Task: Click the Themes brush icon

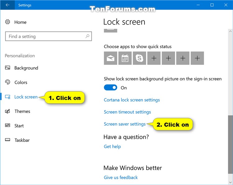Action: pyautogui.click(x=7, y=111)
